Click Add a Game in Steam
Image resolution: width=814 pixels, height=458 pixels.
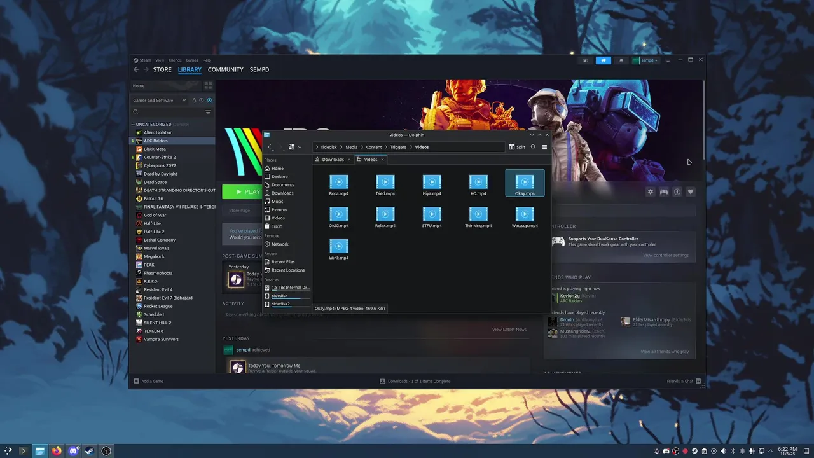(x=148, y=381)
